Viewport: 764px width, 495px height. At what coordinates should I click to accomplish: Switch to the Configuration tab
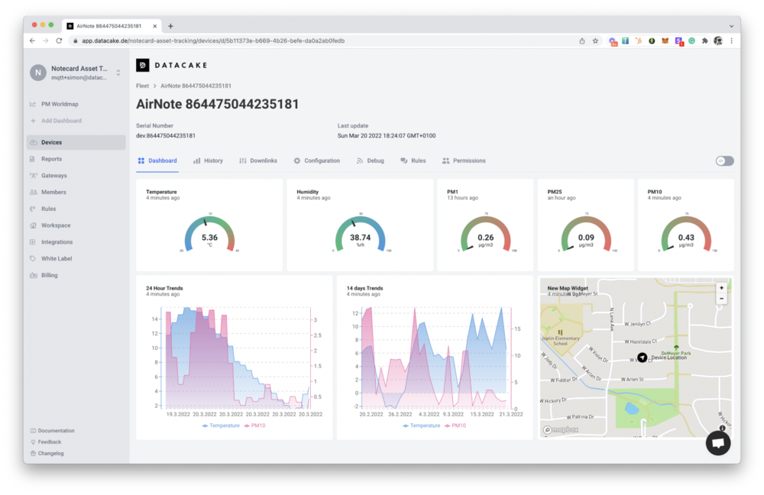click(x=317, y=161)
